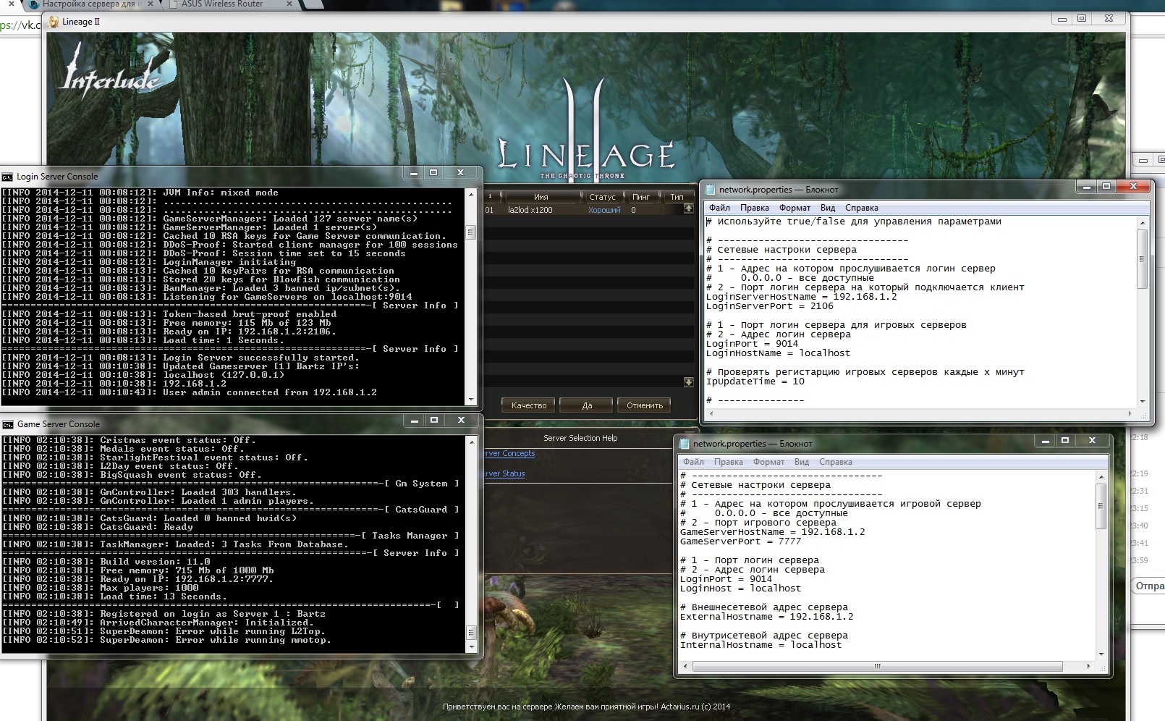This screenshot has width=1165, height=721.
Task: Click the GameServerPort = 7777 line
Action: point(740,541)
